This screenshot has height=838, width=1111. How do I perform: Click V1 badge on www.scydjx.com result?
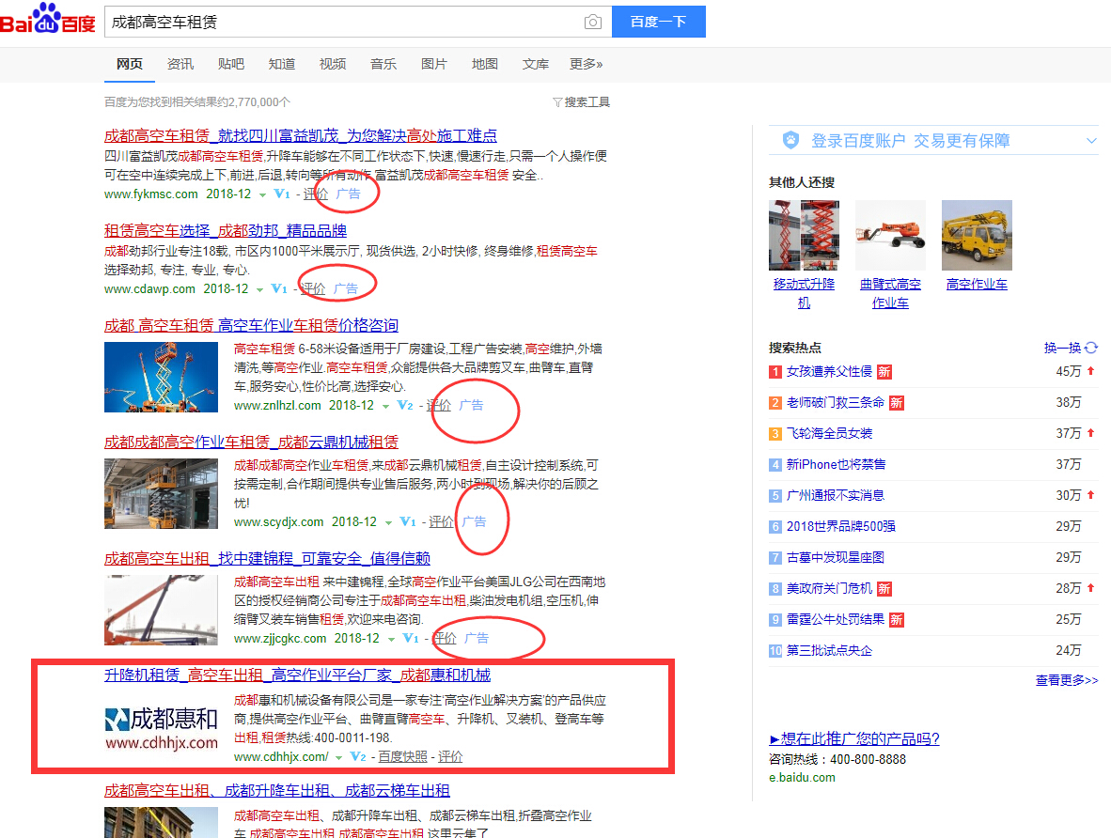408,522
